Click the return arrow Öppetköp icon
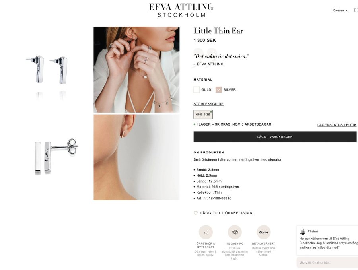 [x=206, y=232]
